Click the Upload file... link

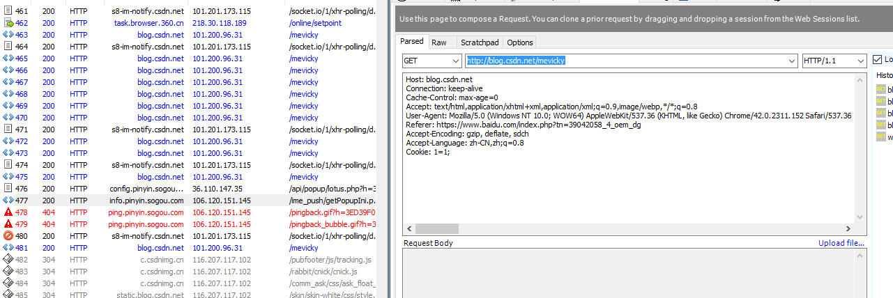pos(841,243)
